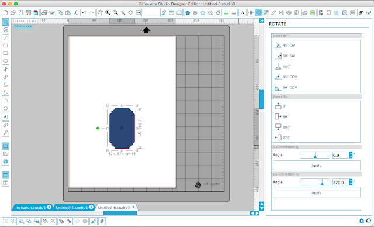Fit the page to the window
Viewport: 374px width, 227px height.
coord(138,13)
